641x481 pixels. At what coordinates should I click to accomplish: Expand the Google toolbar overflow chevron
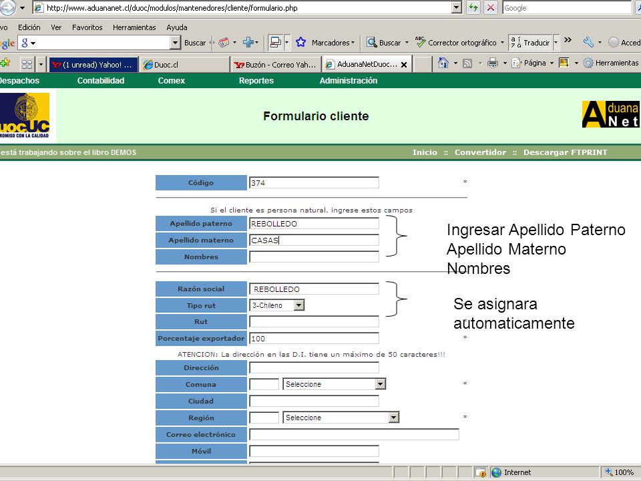pyautogui.click(x=568, y=40)
